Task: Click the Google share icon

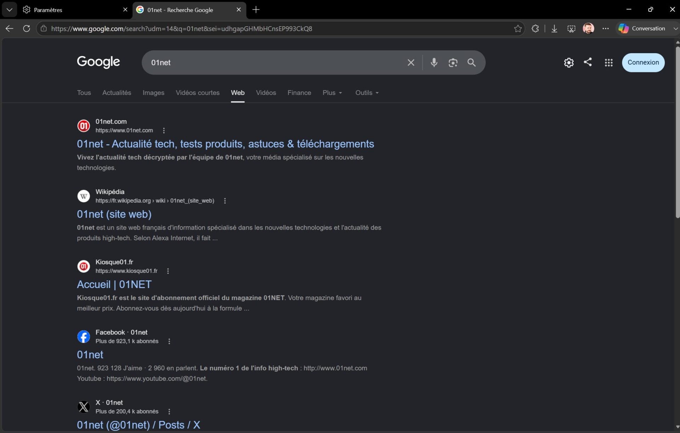Action: 588,62
